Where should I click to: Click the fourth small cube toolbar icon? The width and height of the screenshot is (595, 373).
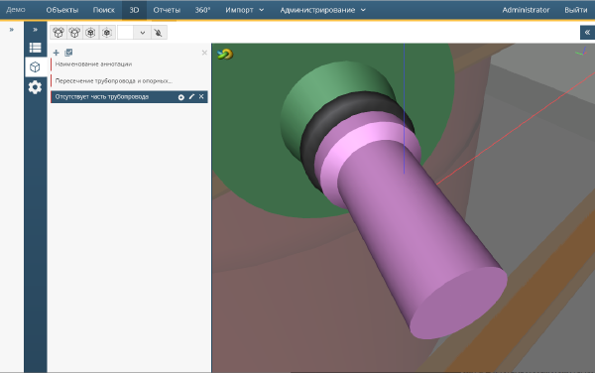(107, 33)
